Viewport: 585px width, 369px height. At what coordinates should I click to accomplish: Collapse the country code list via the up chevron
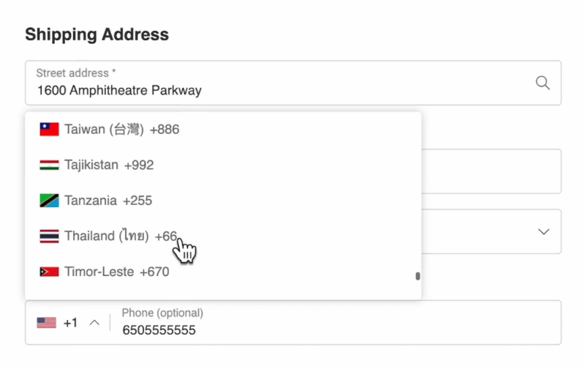click(x=95, y=323)
